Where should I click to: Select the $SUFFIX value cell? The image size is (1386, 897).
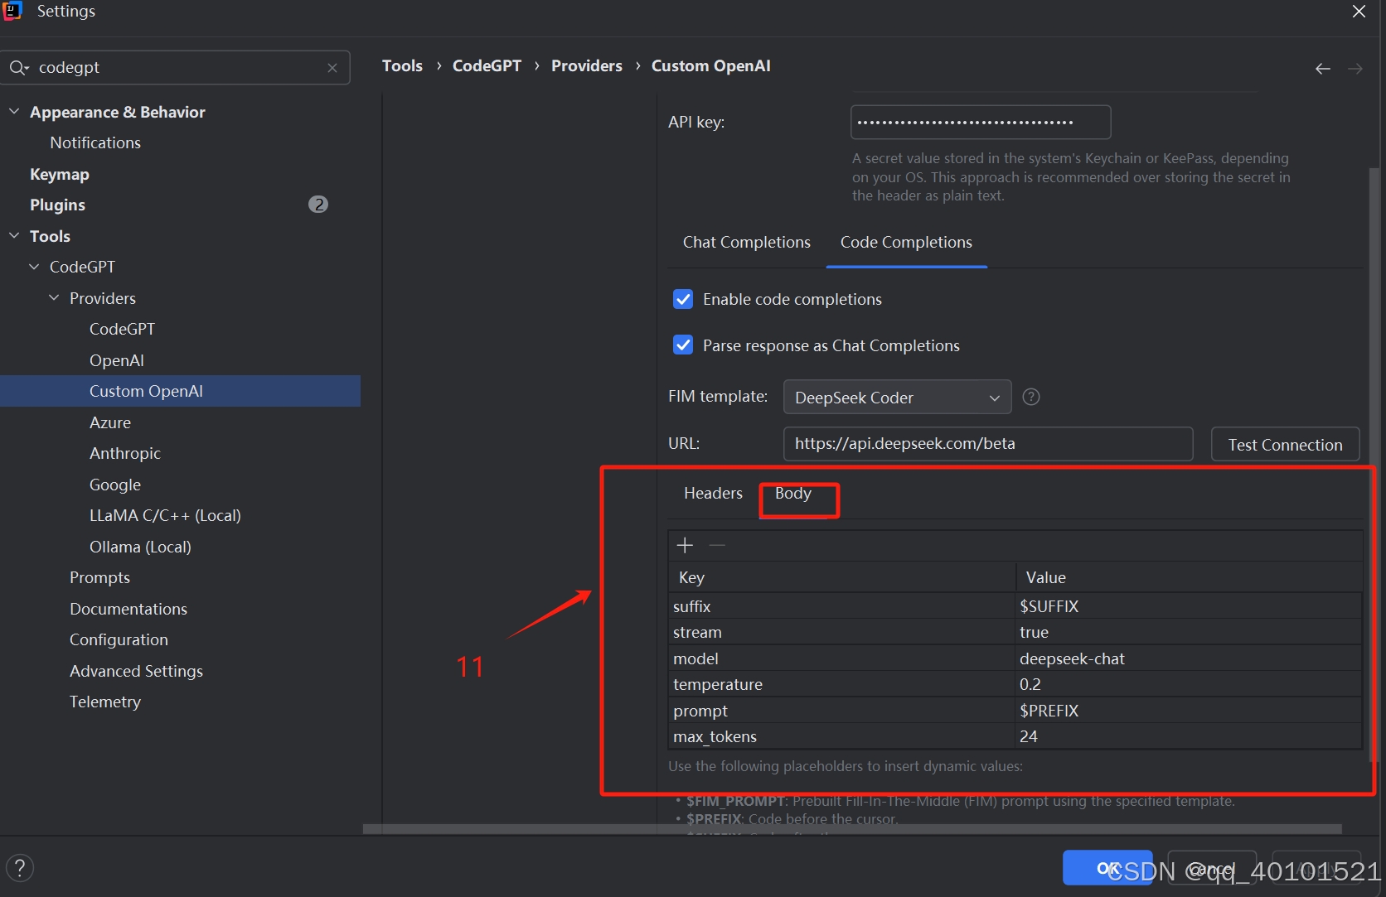1189,606
